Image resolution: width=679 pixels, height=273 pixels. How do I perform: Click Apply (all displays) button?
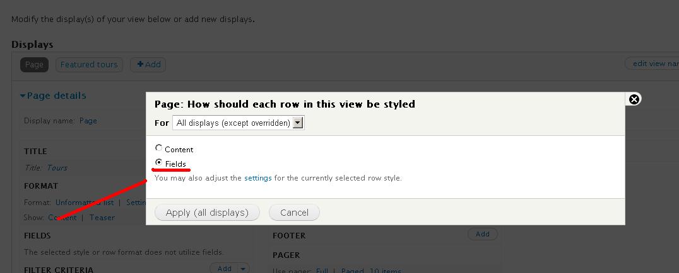coord(207,213)
